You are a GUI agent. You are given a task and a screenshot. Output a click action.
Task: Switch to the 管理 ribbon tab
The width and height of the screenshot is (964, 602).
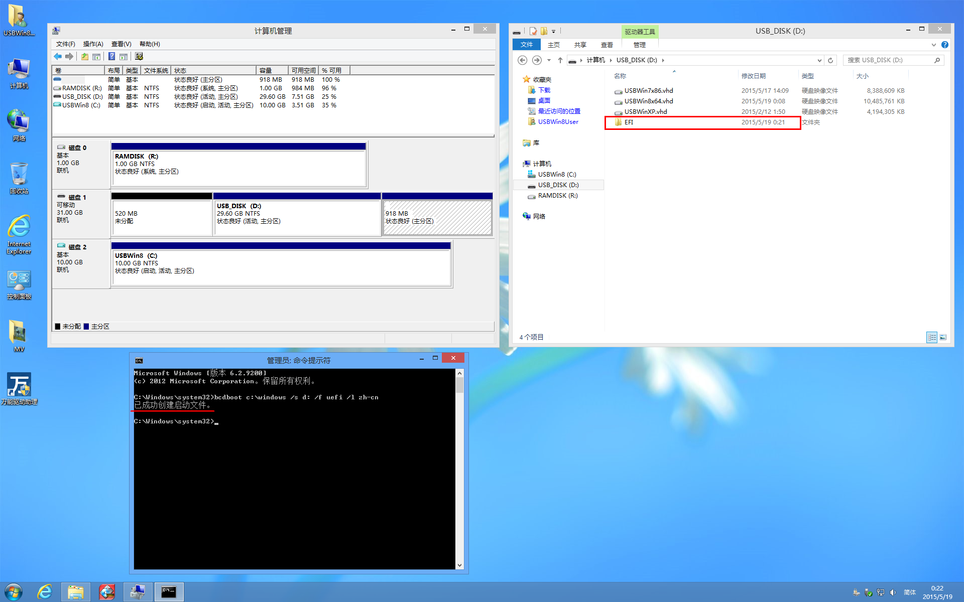[x=640, y=45]
